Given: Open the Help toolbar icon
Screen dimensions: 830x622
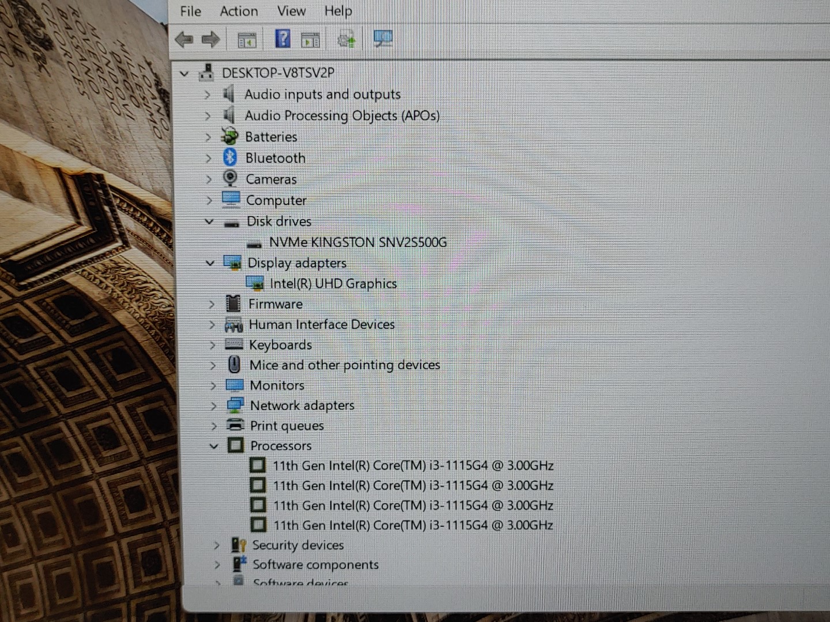Looking at the screenshot, I should pos(282,39).
